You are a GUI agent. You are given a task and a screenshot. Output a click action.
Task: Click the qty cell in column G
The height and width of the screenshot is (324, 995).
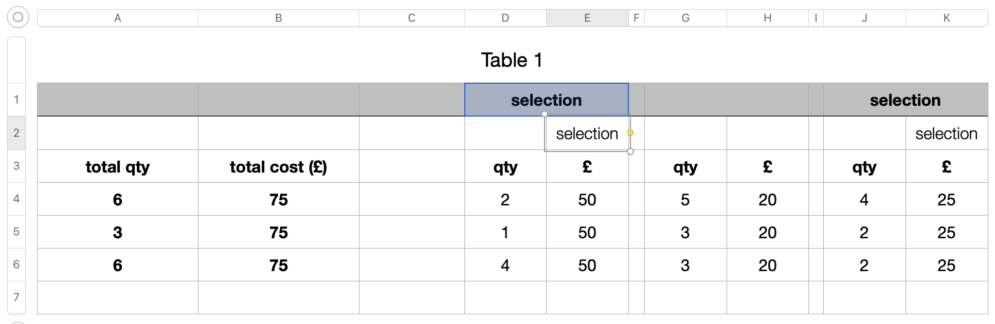tap(685, 167)
